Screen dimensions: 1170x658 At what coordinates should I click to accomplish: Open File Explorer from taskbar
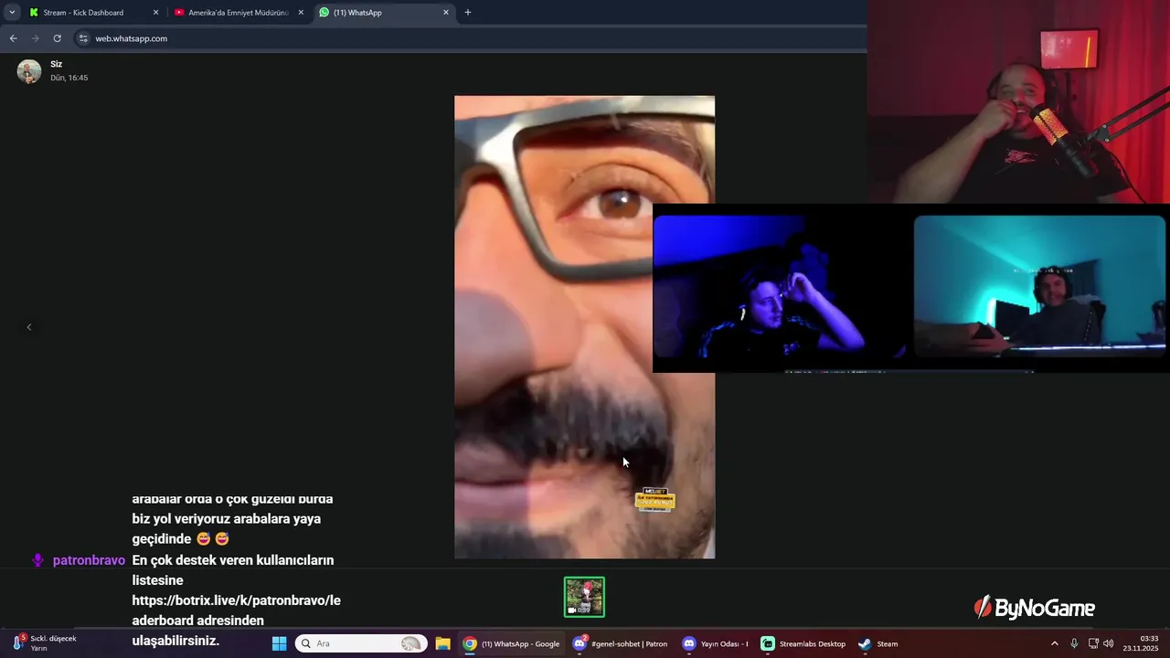click(x=442, y=643)
